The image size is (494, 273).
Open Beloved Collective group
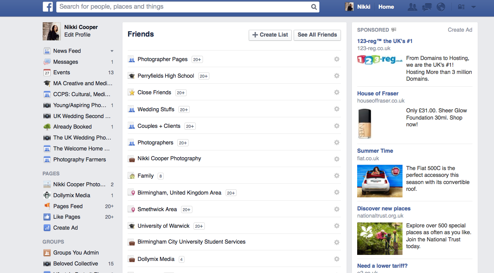pyautogui.click(x=76, y=264)
